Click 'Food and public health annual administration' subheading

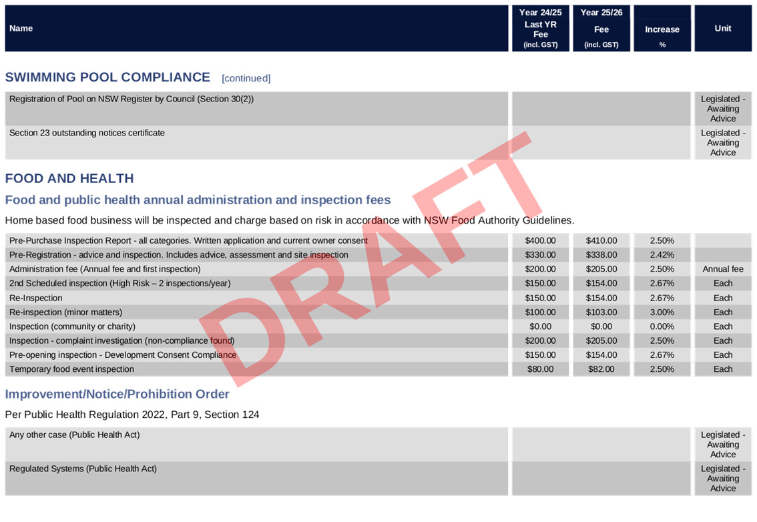pyautogui.click(x=198, y=200)
